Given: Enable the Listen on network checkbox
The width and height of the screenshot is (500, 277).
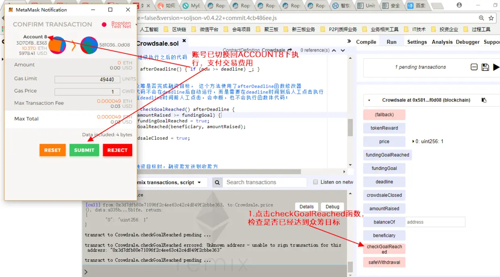Looking at the screenshot, I should (316, 182).
